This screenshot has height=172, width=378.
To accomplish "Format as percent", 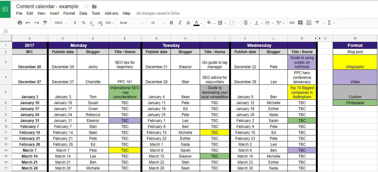I will point(83,23).
